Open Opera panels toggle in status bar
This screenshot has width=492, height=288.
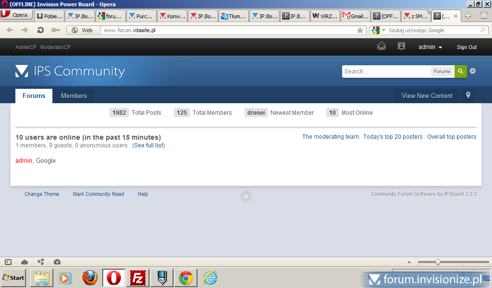click(8, 262)
